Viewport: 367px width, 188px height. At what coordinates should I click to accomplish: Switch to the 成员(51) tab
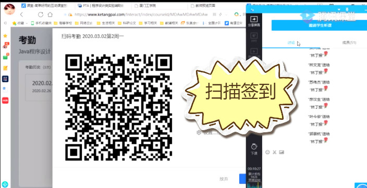[x=349, y=43]
